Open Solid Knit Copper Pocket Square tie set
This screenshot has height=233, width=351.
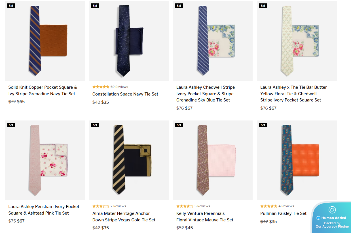[43, 90]
